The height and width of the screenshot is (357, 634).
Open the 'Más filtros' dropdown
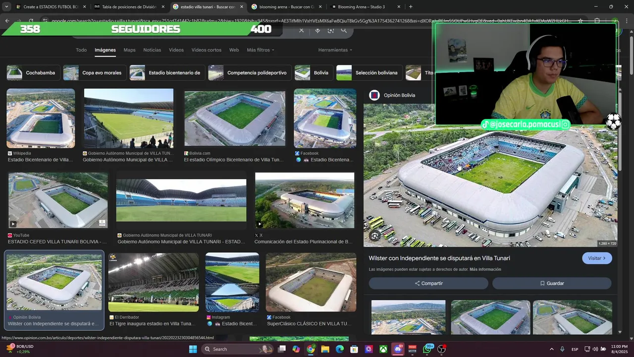(261, 50)
